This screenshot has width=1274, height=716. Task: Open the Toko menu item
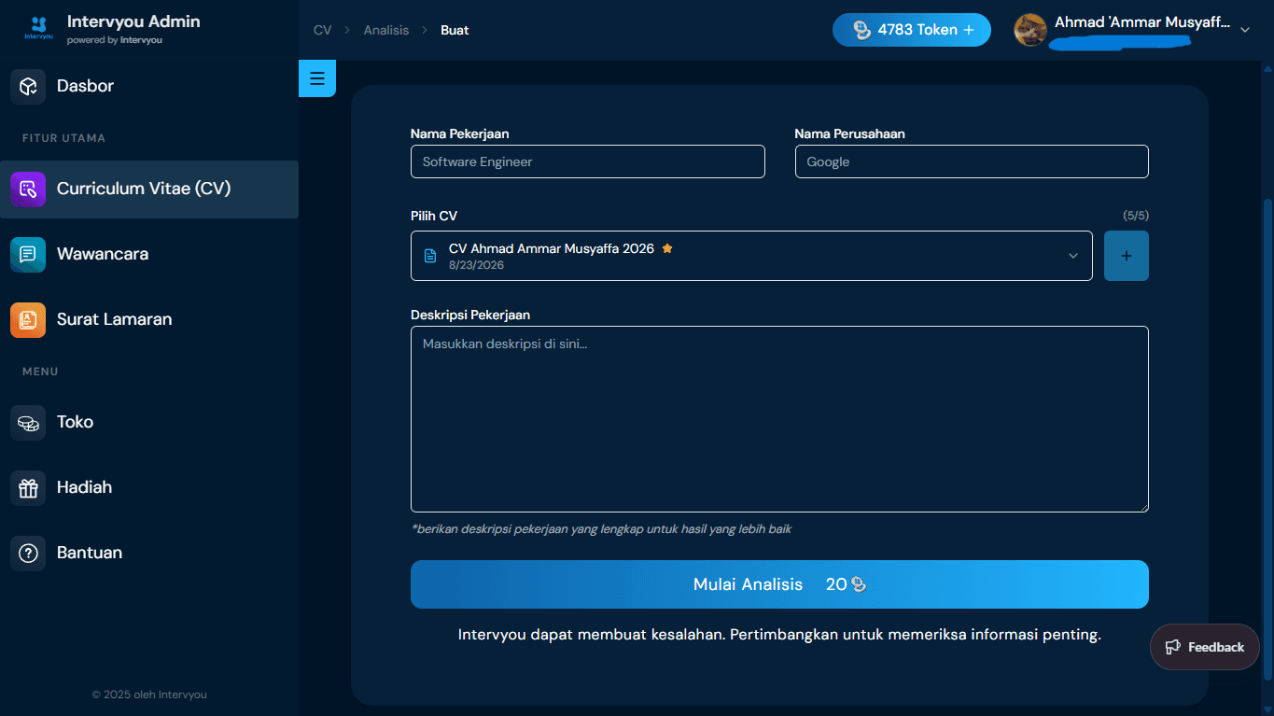coord(149,422)
